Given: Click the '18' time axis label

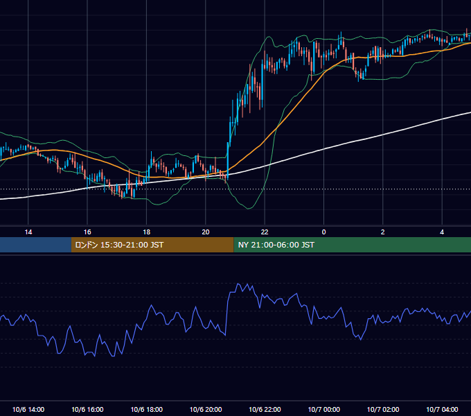Looking at the screenshot, I should click(146, 232).
